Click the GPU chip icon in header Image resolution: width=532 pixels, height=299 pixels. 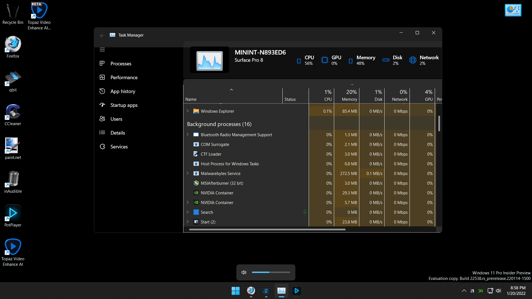pos(324,60)
